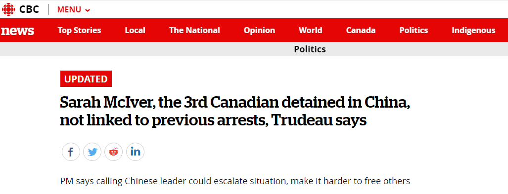
Task: Share article on Twitter
Action: tap(92, 152)
